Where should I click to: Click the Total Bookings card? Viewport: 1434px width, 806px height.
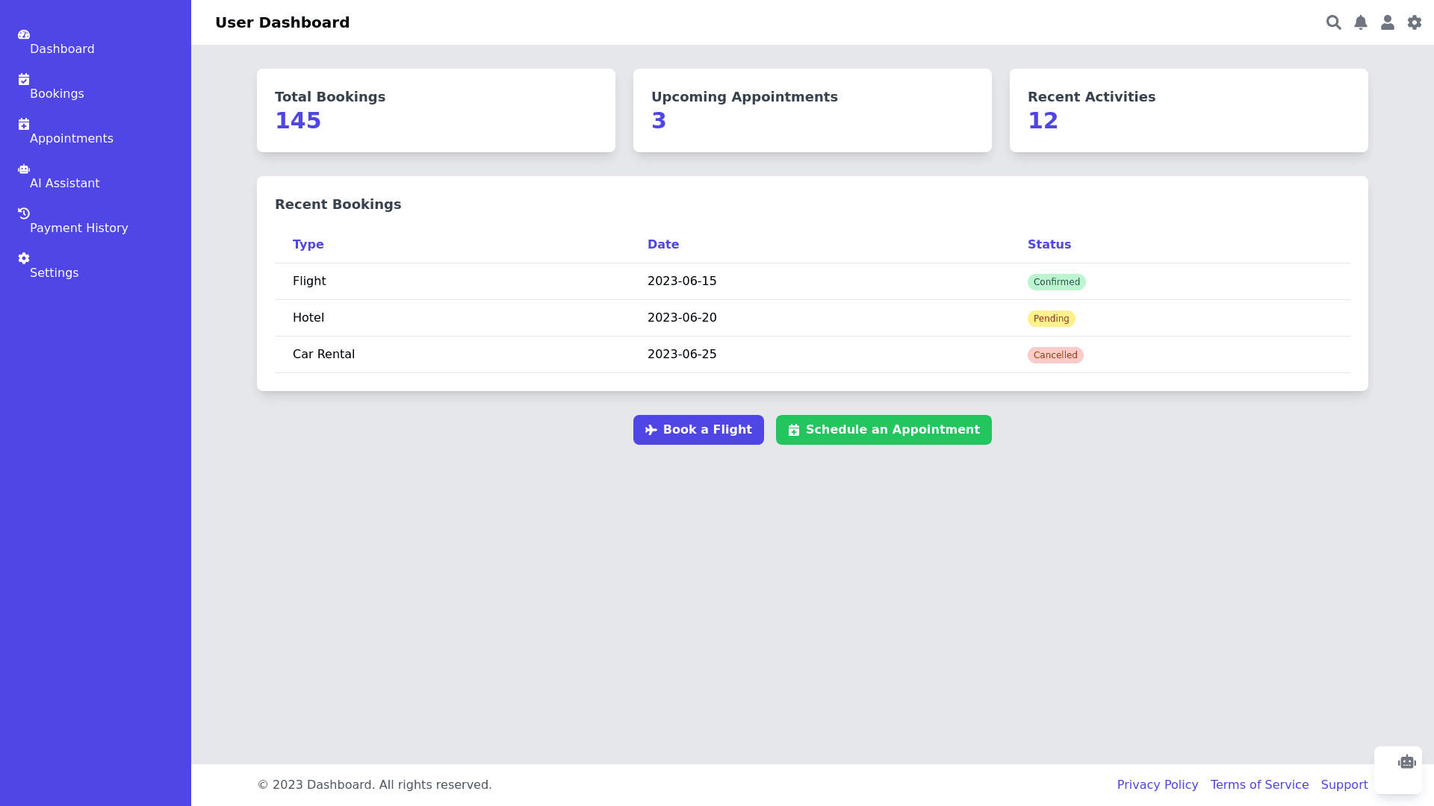pos(435,110)
